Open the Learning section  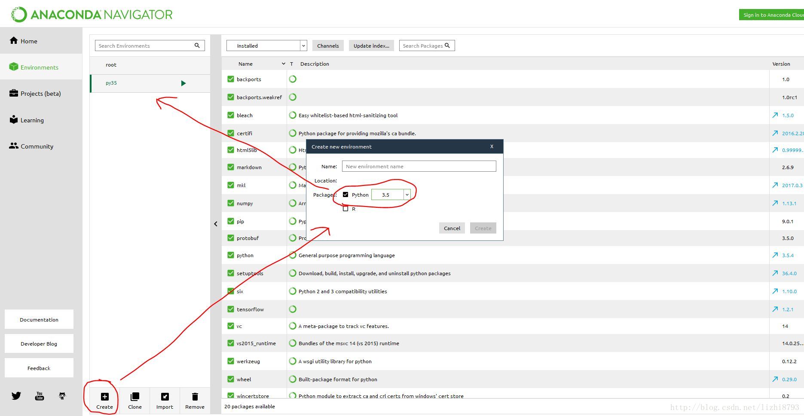coord(41,120)
